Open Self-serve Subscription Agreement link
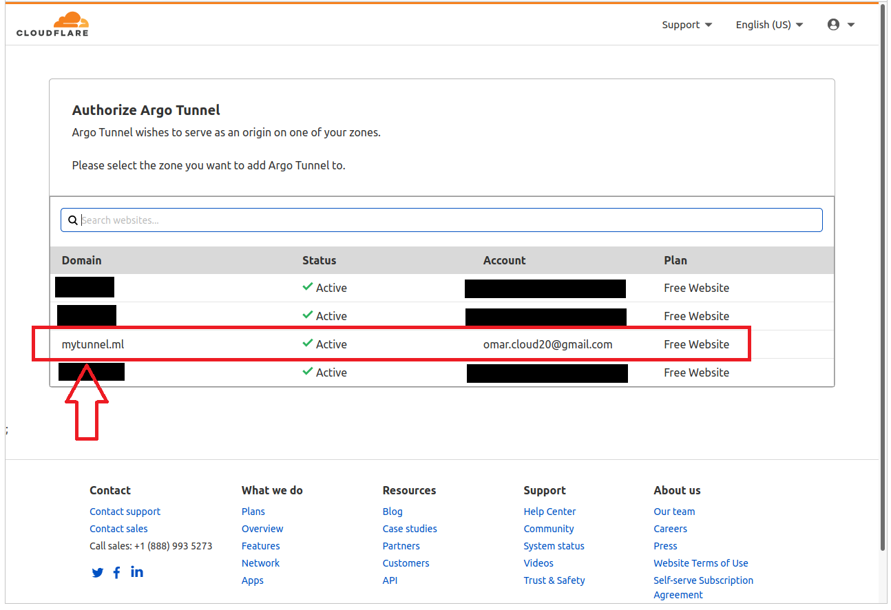 coord(704,587)
